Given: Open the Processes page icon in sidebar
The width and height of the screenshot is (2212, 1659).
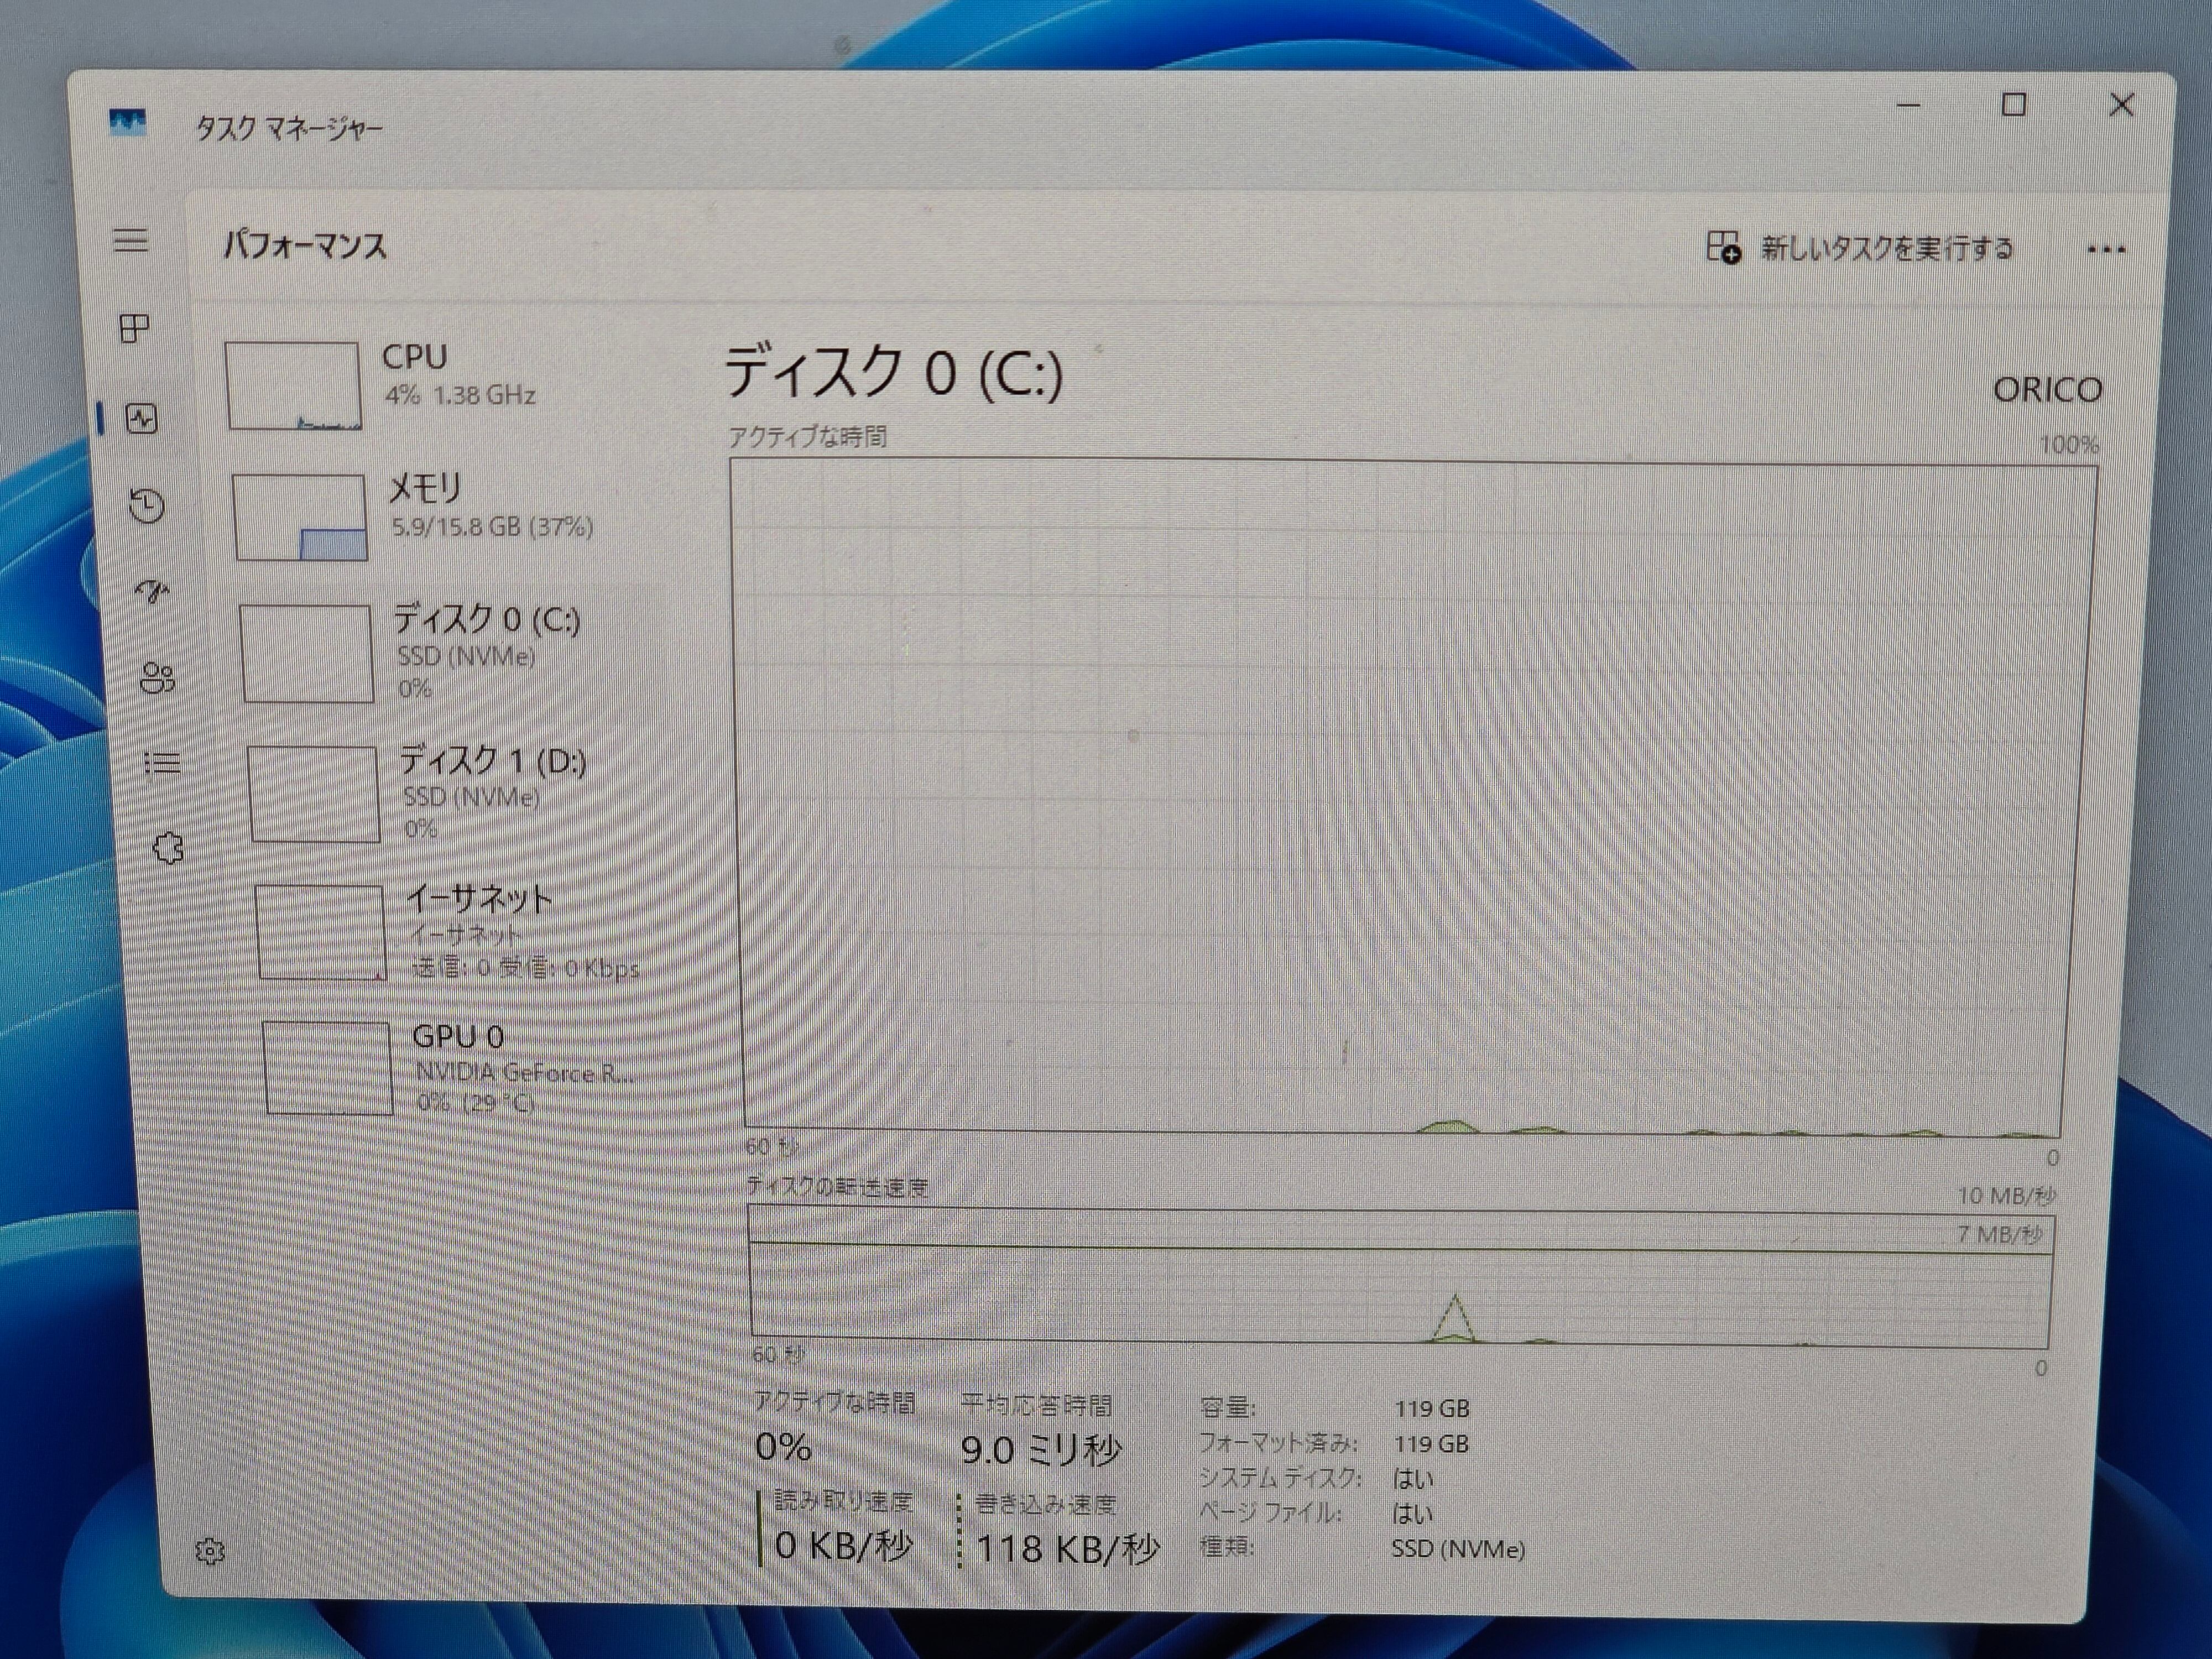Looking at the screenshot, I should [x=134, y=328].
